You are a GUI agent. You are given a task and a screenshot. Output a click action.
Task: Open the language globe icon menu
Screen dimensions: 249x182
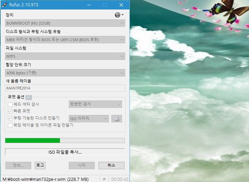(119, 15)
